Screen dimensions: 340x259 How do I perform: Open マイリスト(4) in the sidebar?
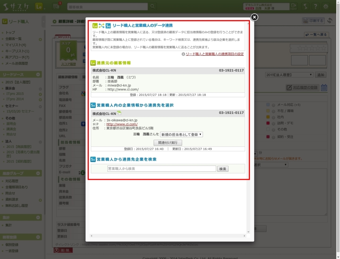(16, 45)
